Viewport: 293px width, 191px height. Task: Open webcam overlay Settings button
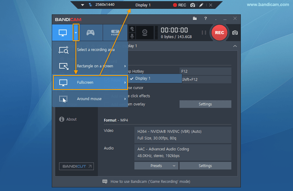coord(205,104)
